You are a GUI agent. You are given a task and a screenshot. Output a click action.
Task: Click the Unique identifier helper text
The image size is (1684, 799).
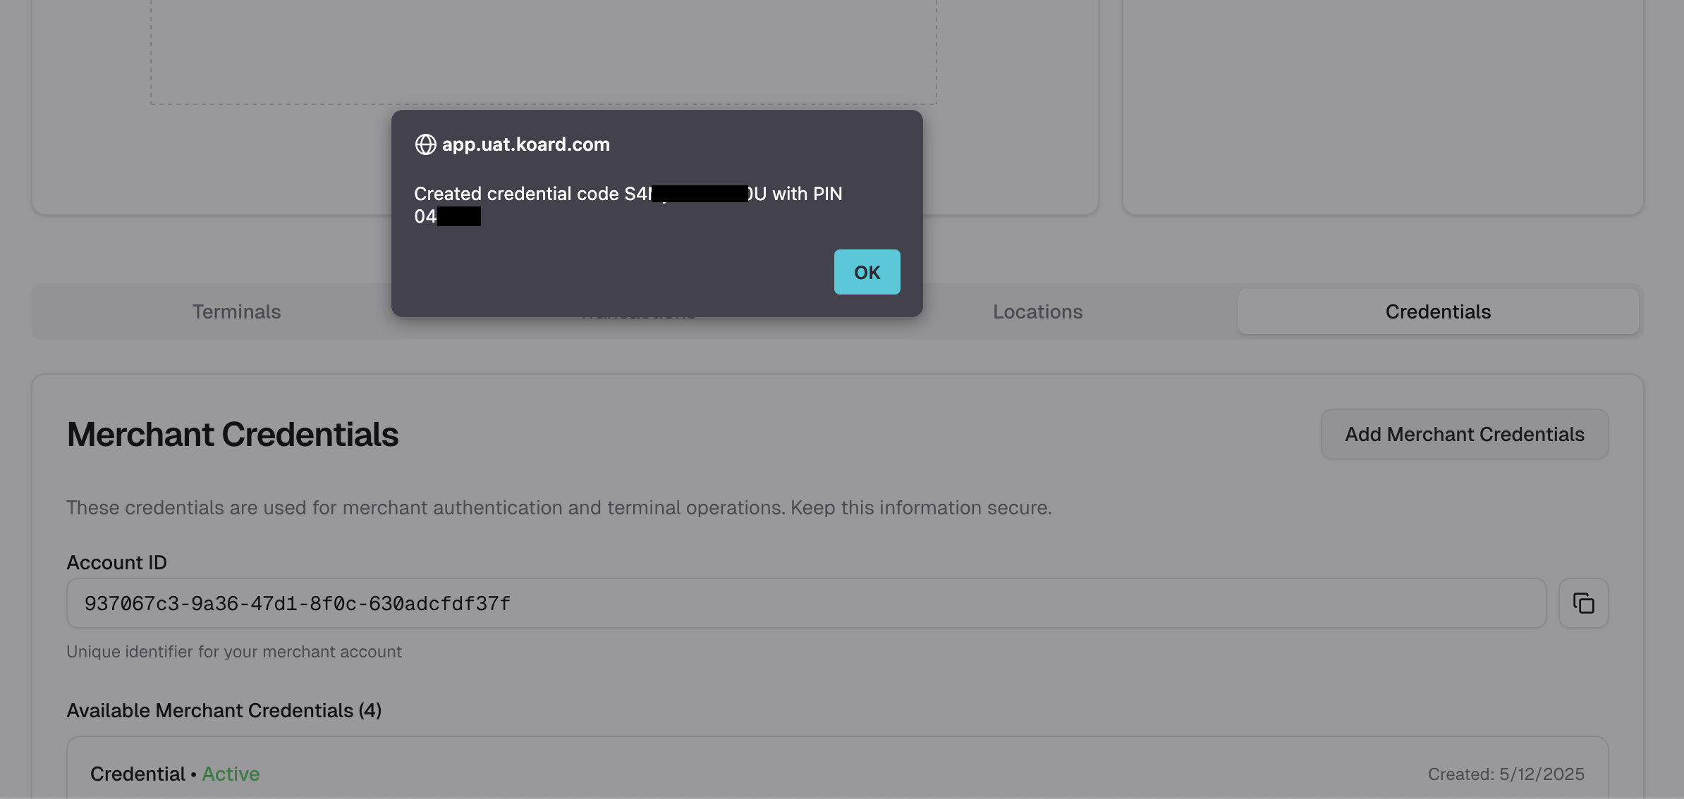233,652
